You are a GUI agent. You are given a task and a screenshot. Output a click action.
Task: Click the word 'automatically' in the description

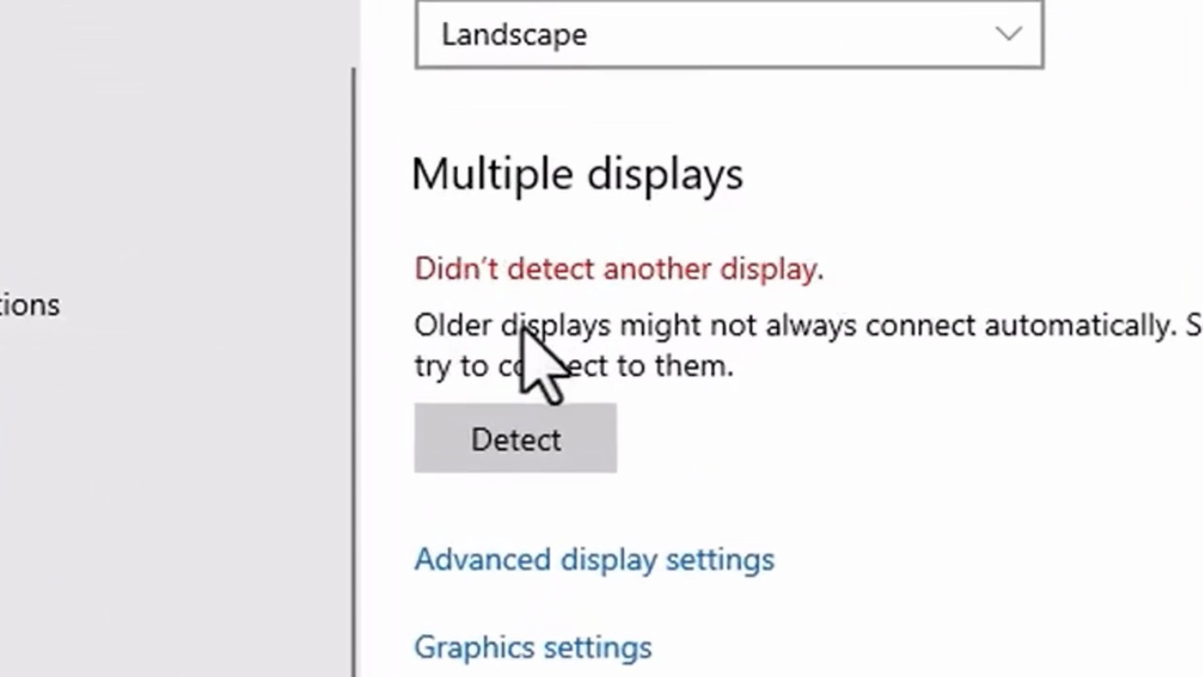click(x=1080, y=325)
